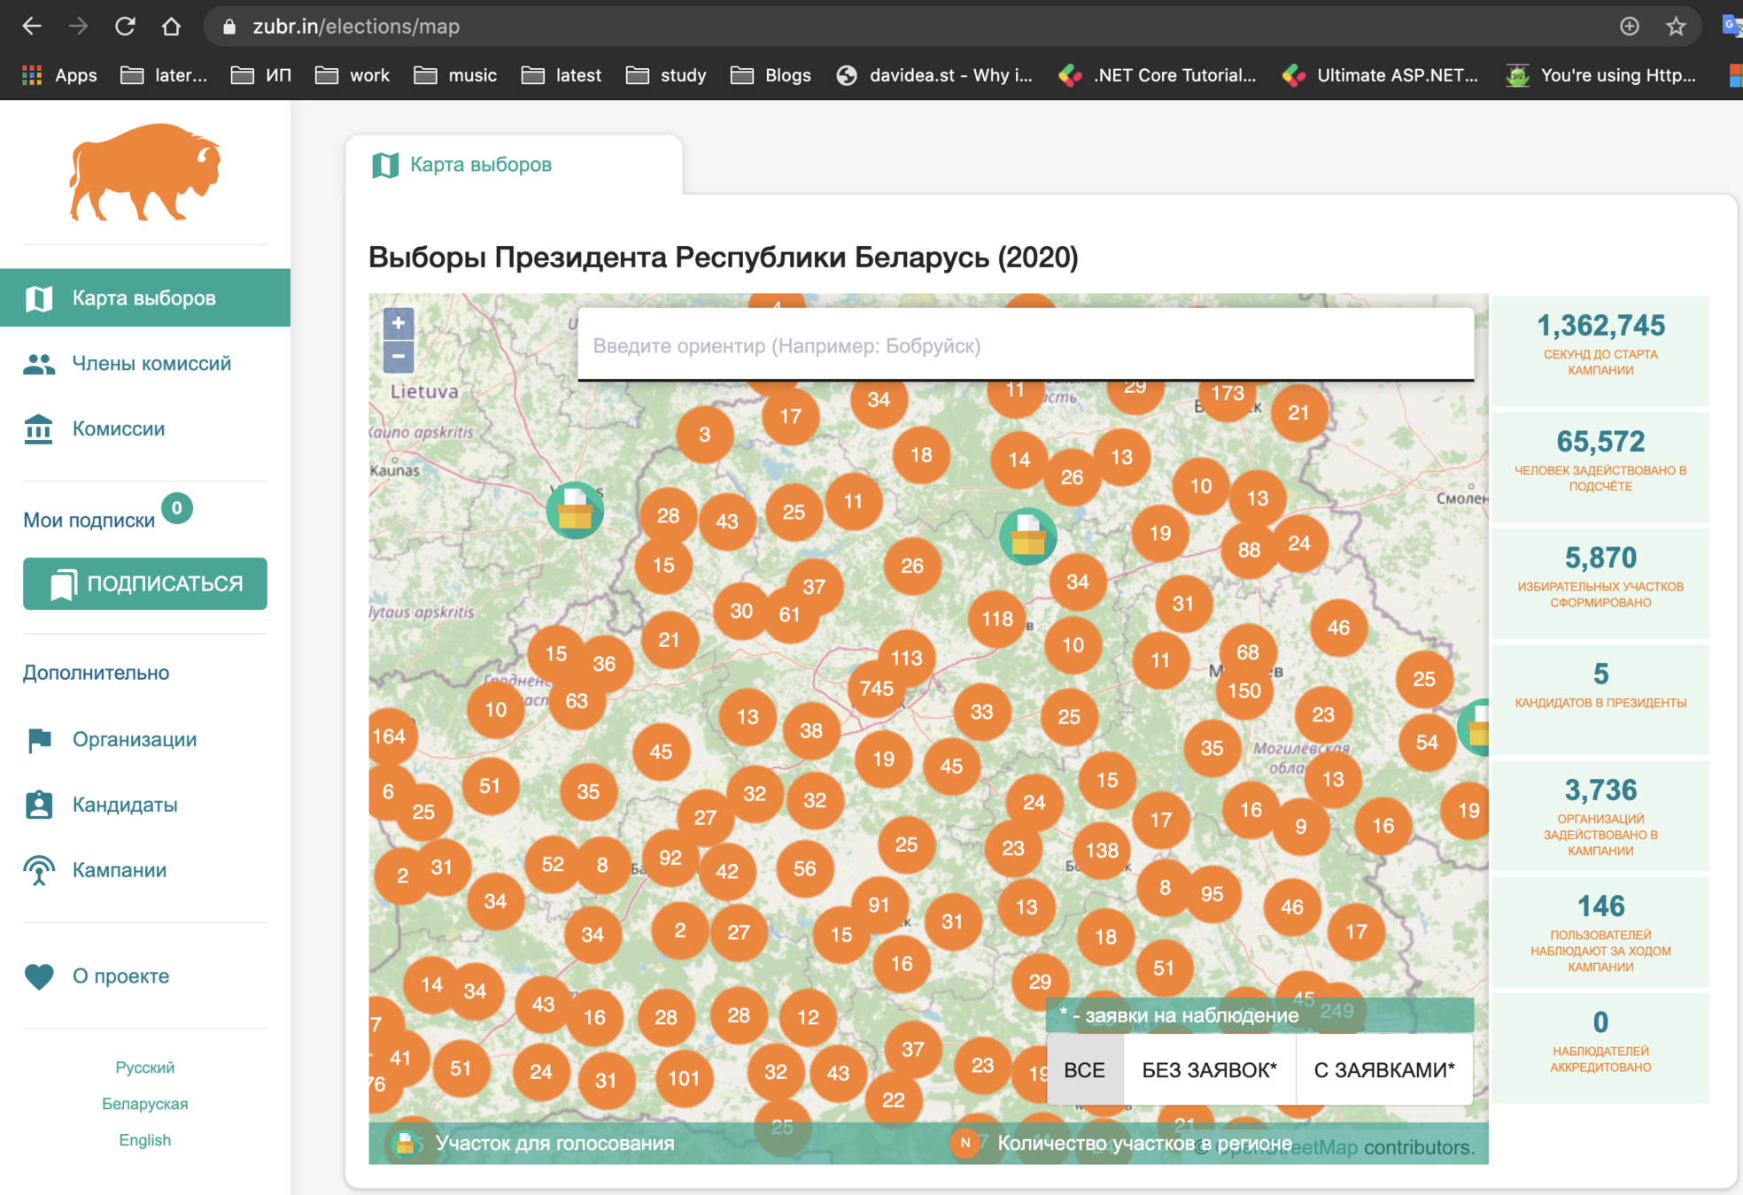Select the С ЗАЯВКАМИ filter option
The width and height of the screenshot is (1743, 1195).
1383,1070
